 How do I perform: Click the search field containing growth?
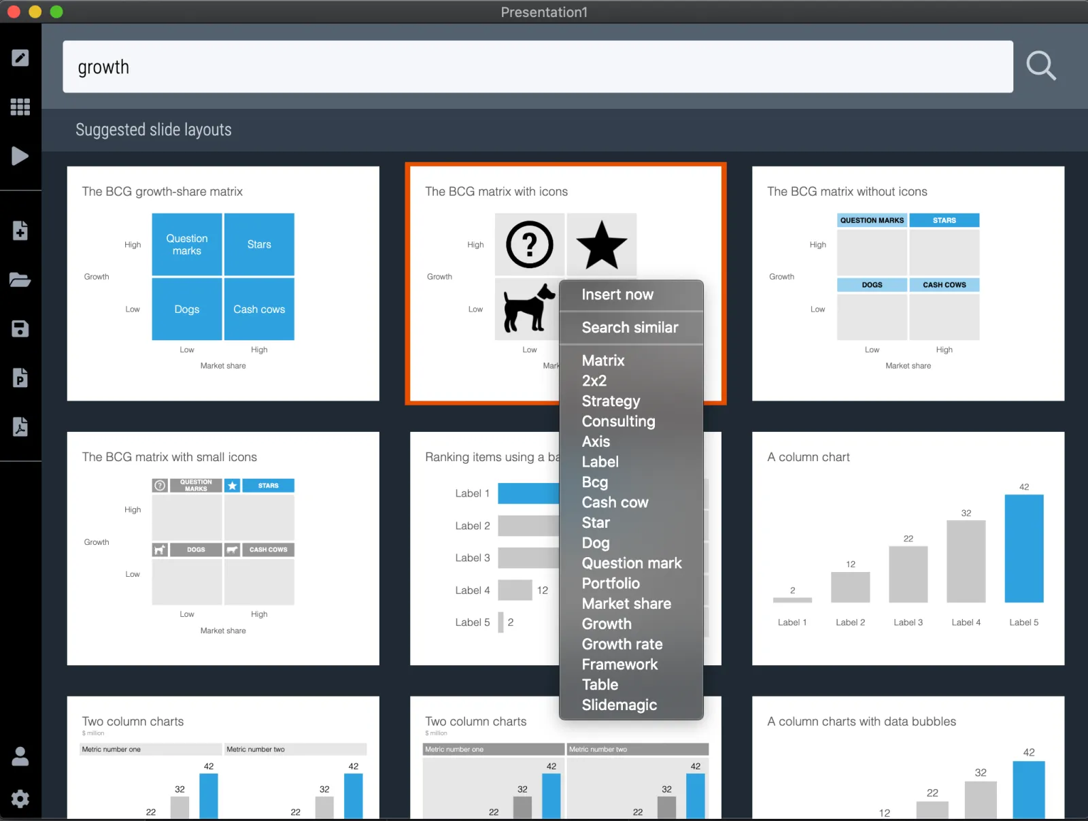[538, 67]
